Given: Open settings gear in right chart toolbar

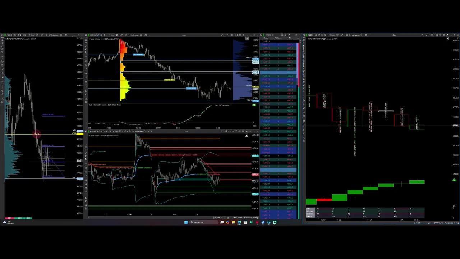Looking at the screenshot, I should [443, 35].
